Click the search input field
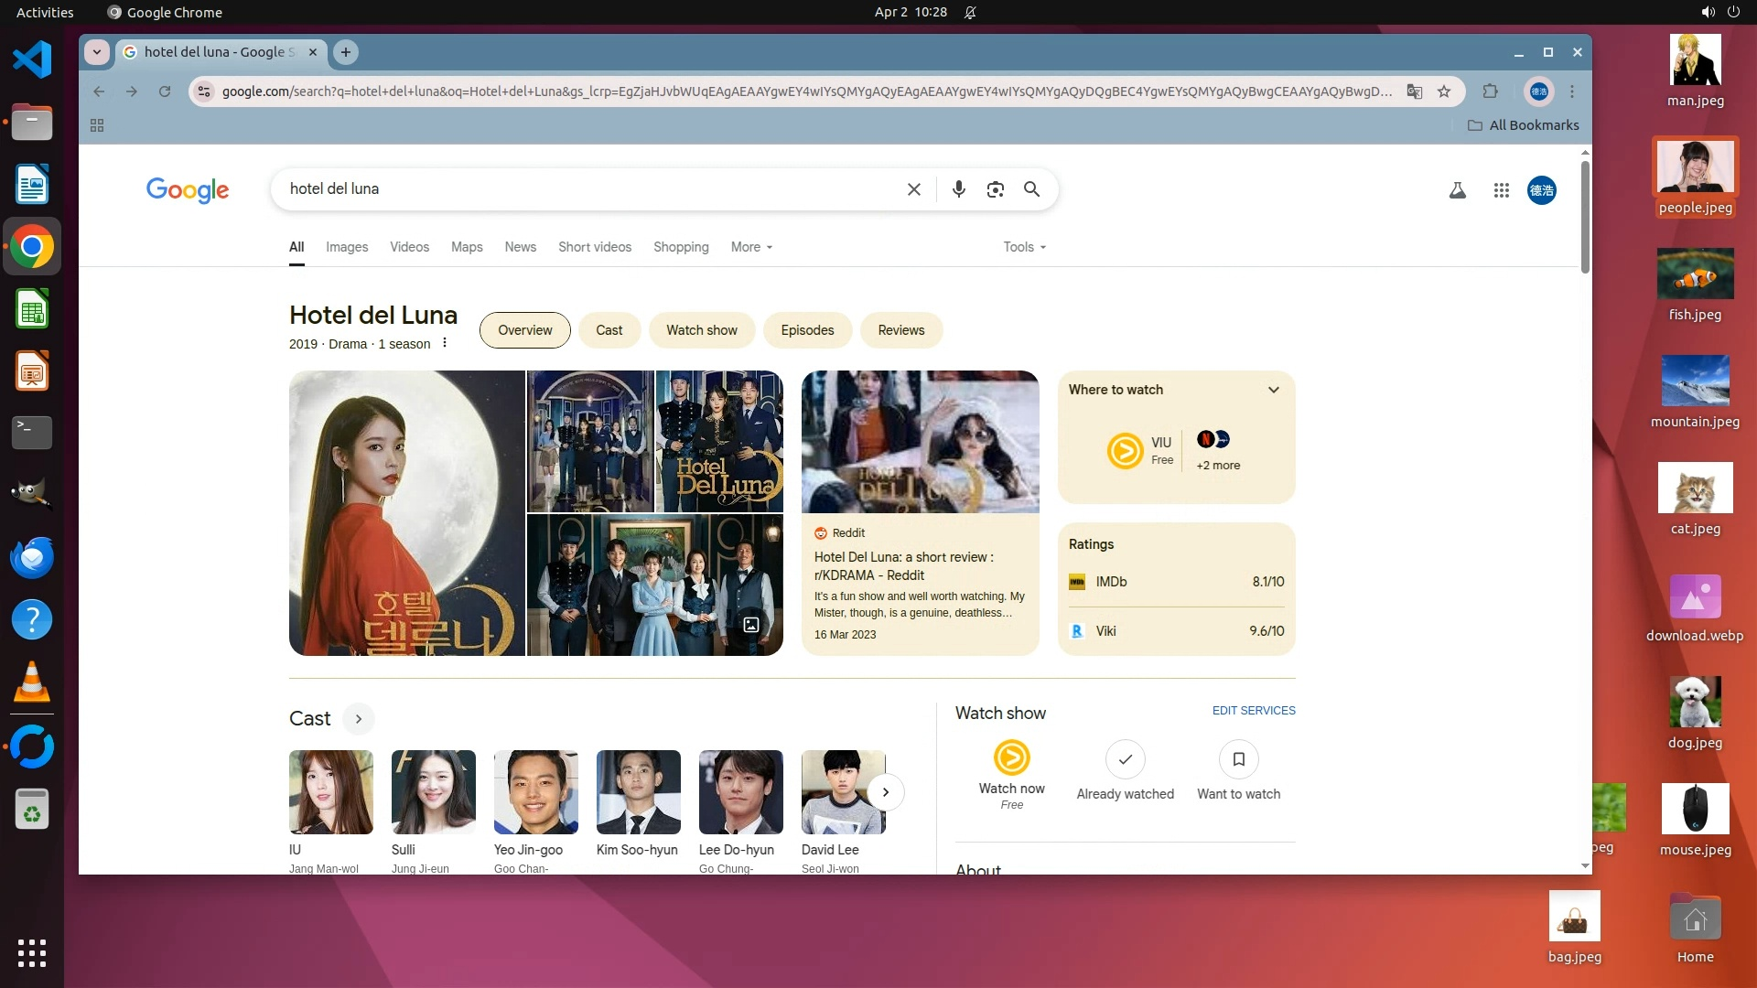Viewport: 1757px width, 988px height. point(586,189)
